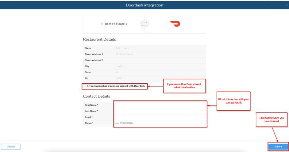This screenshot has width=289, height=152.
Task: Click the Contact Details section heading
Action: click(97, 96)
